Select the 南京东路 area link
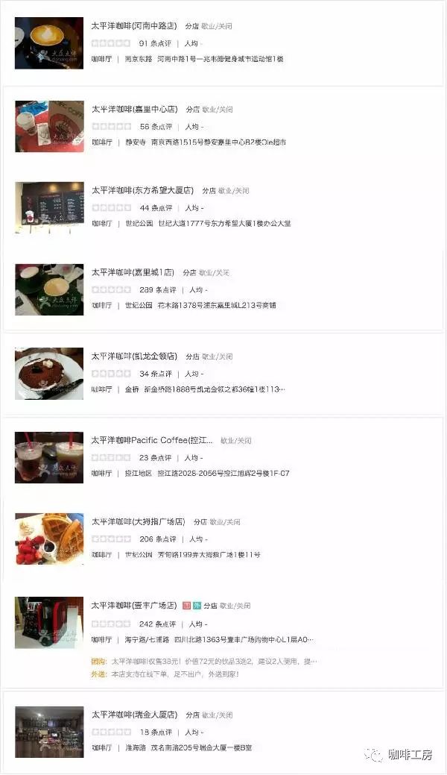Image resolution: width=447 pixels, height=775 pixels. (x=139, y=59)
